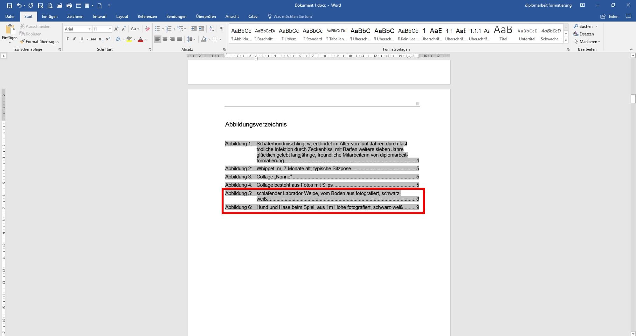Apply the Titel style

[503, 34]
